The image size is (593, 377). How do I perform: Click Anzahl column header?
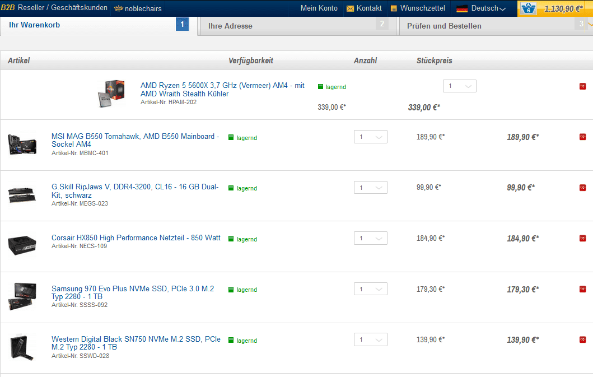(x=365, y=60)
